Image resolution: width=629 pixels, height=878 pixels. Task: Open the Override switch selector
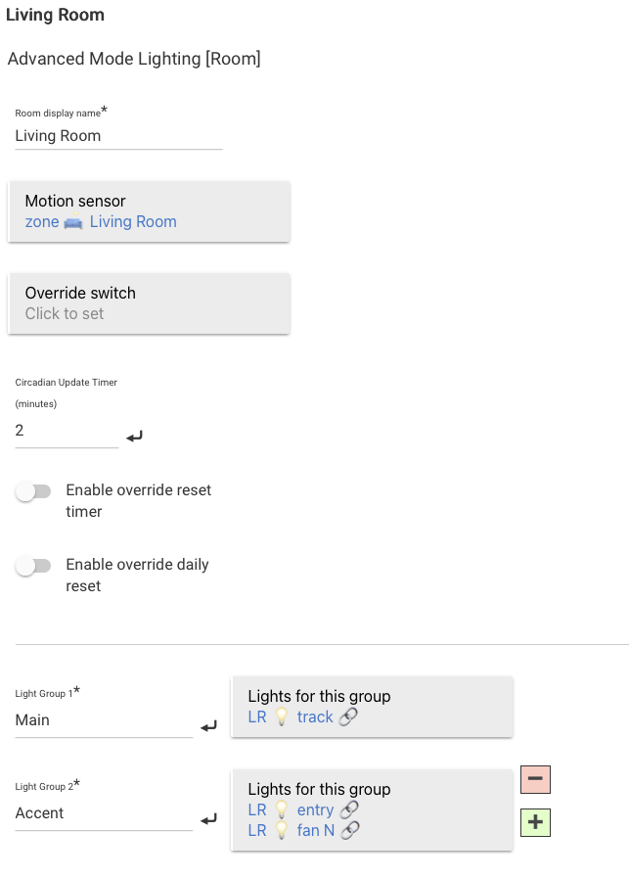click(149, 303)
